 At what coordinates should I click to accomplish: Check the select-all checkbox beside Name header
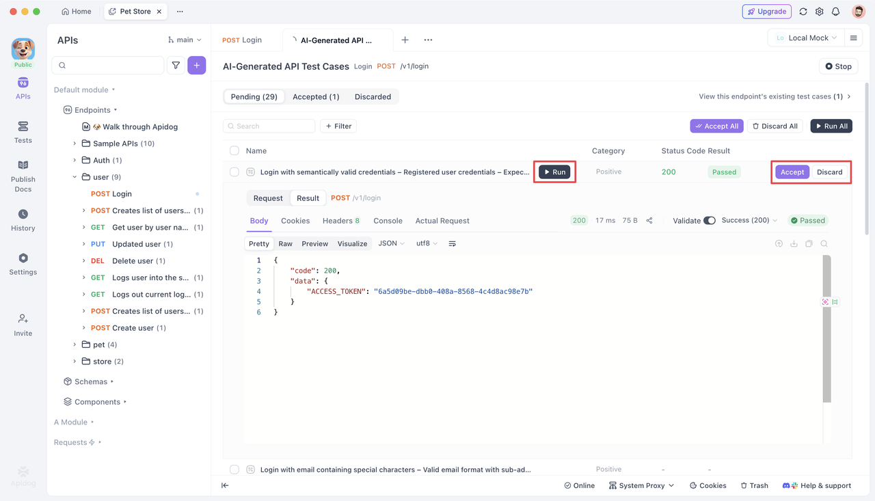click(234, 150)
